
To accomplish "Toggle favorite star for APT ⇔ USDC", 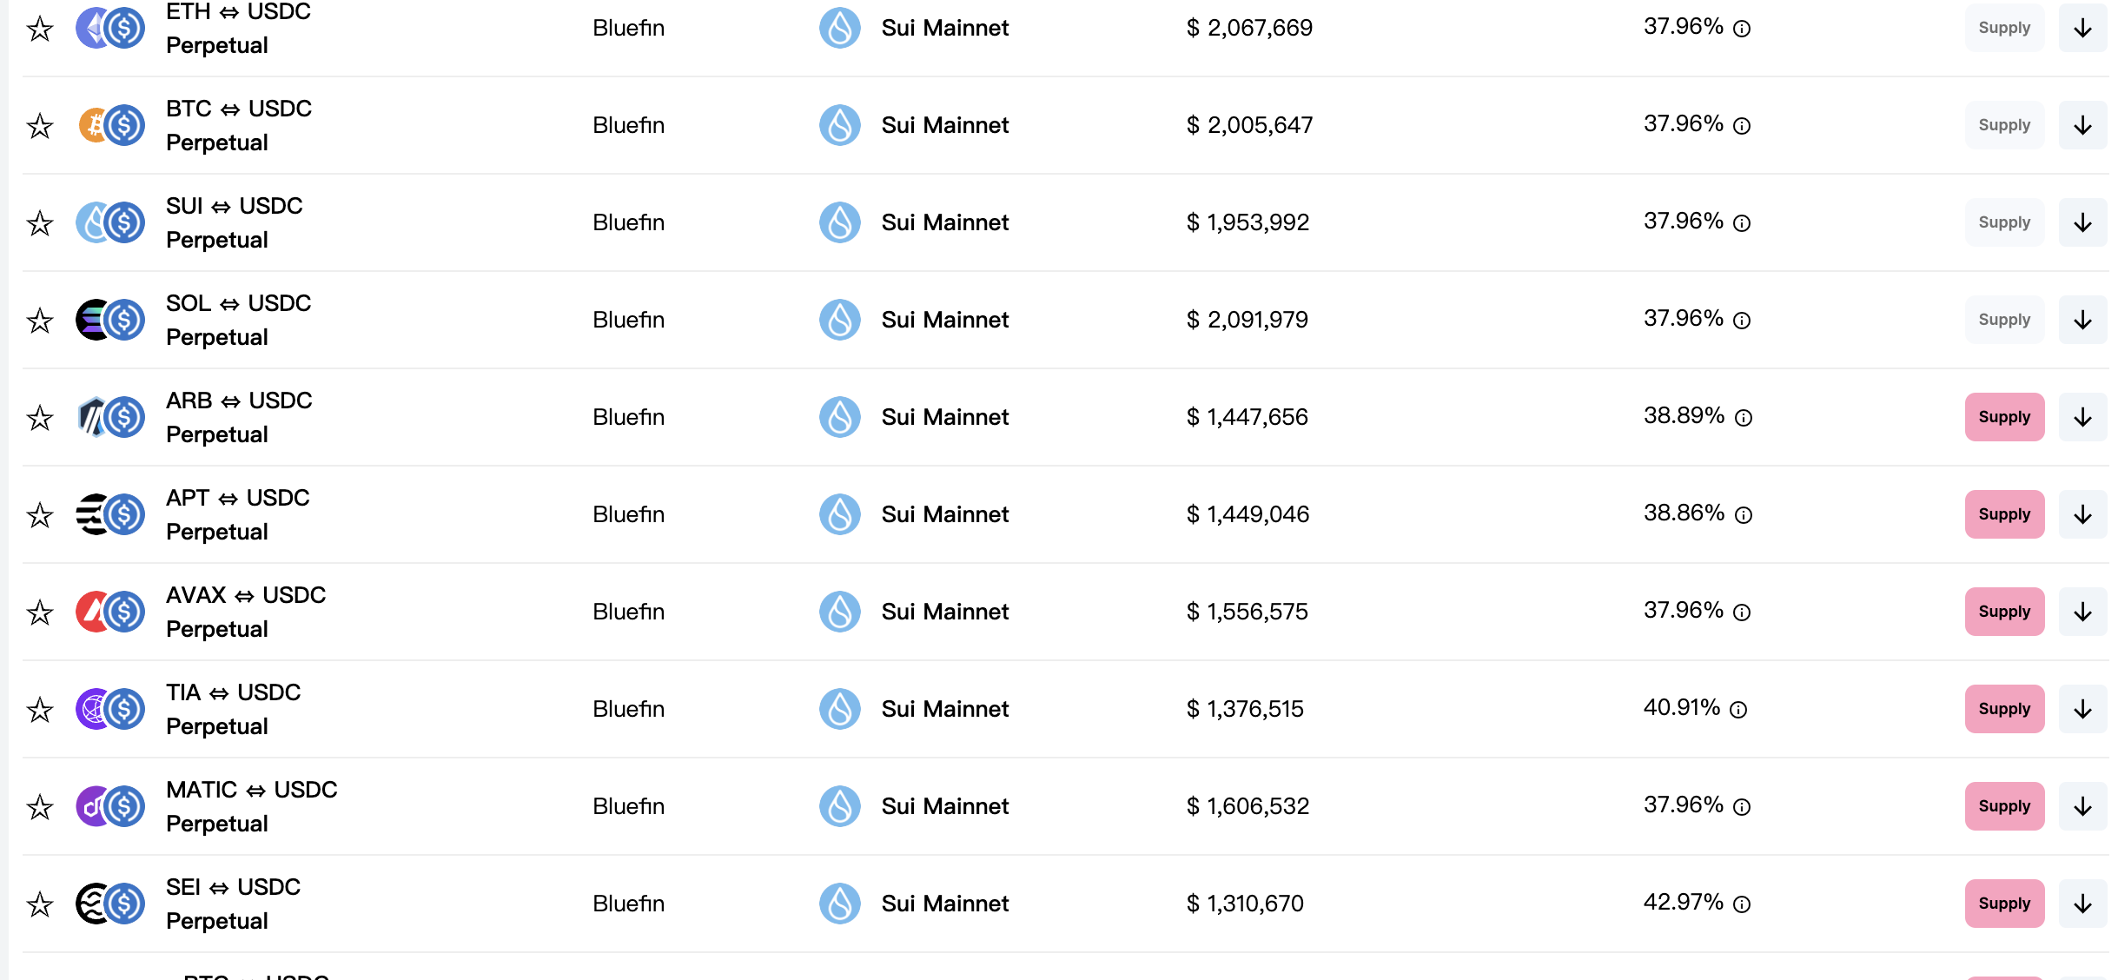I will [40, 516].
